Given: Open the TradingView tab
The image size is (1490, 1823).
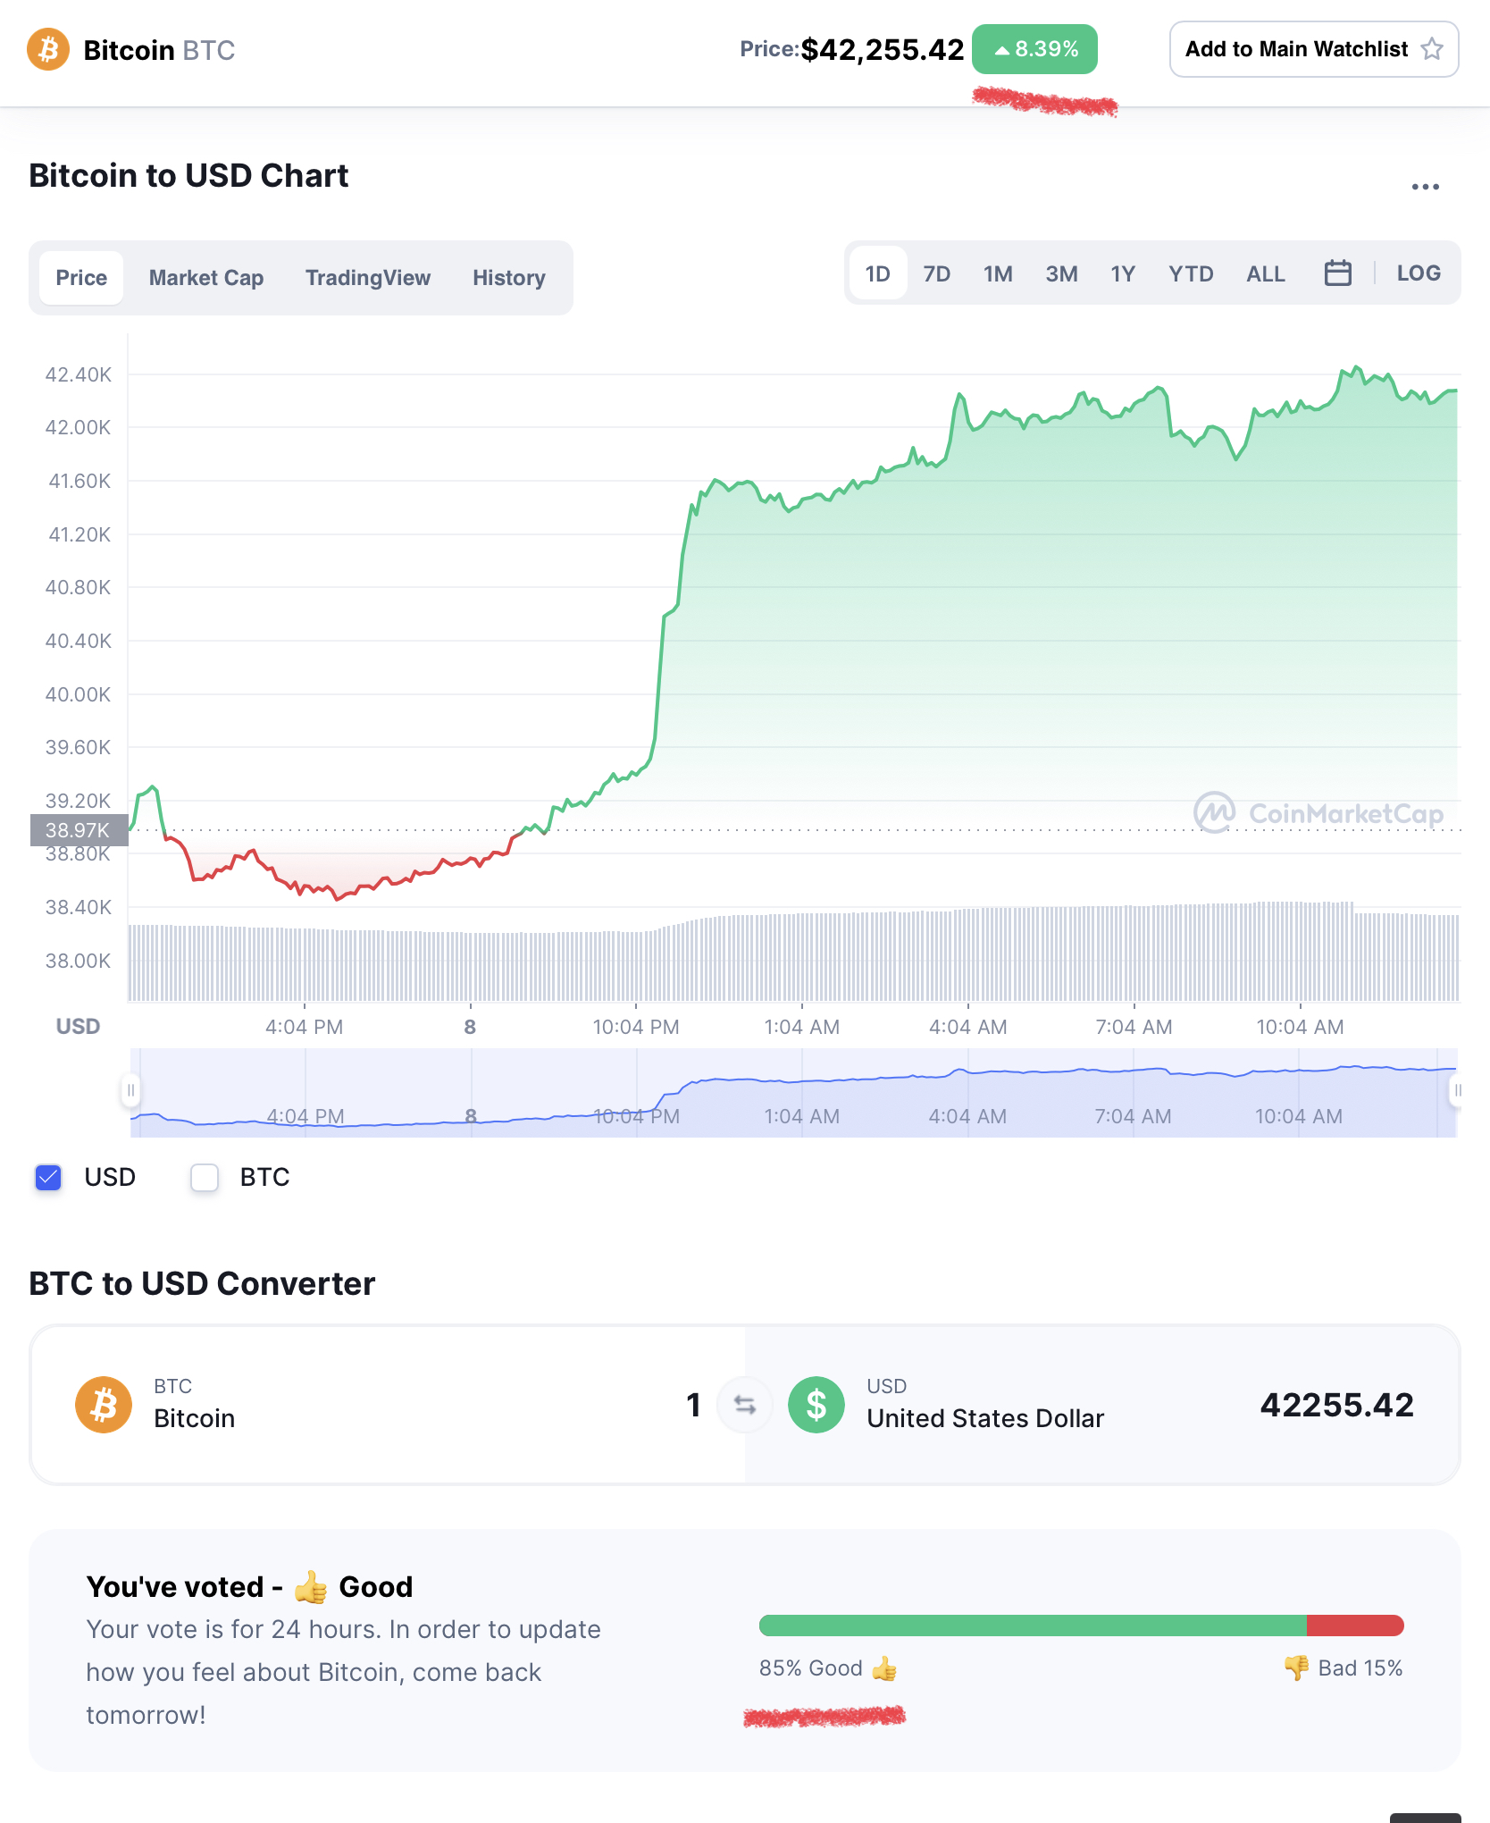Looking at the screenshot, I should [x=367, y=278].
